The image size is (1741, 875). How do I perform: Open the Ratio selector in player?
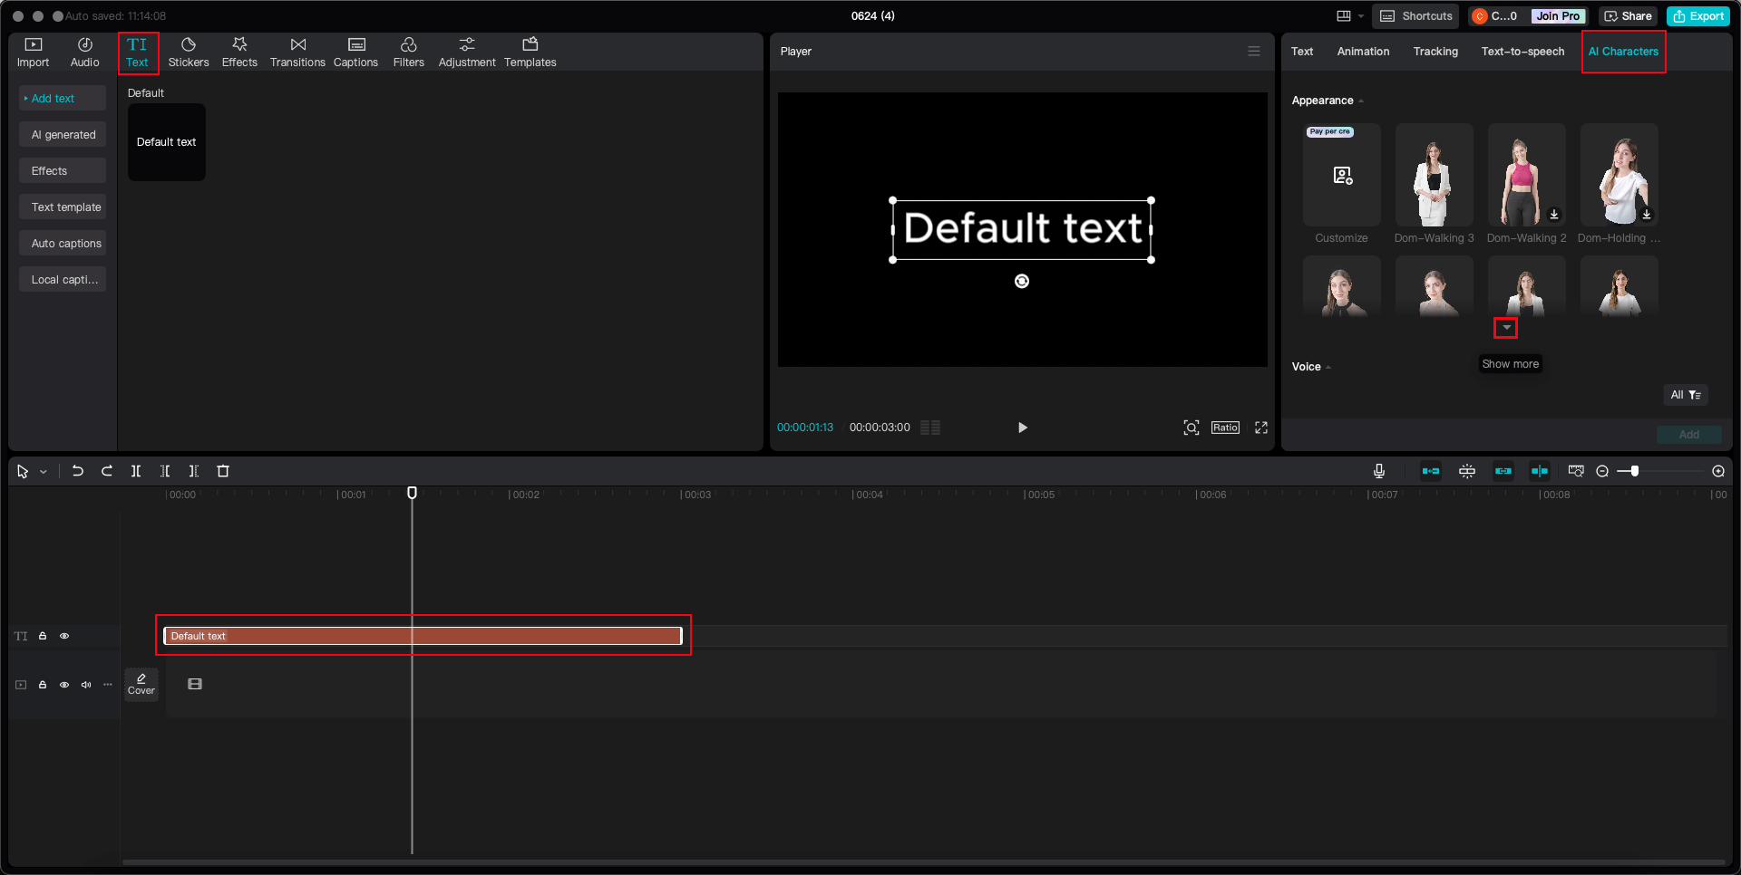coord(1225,428)
